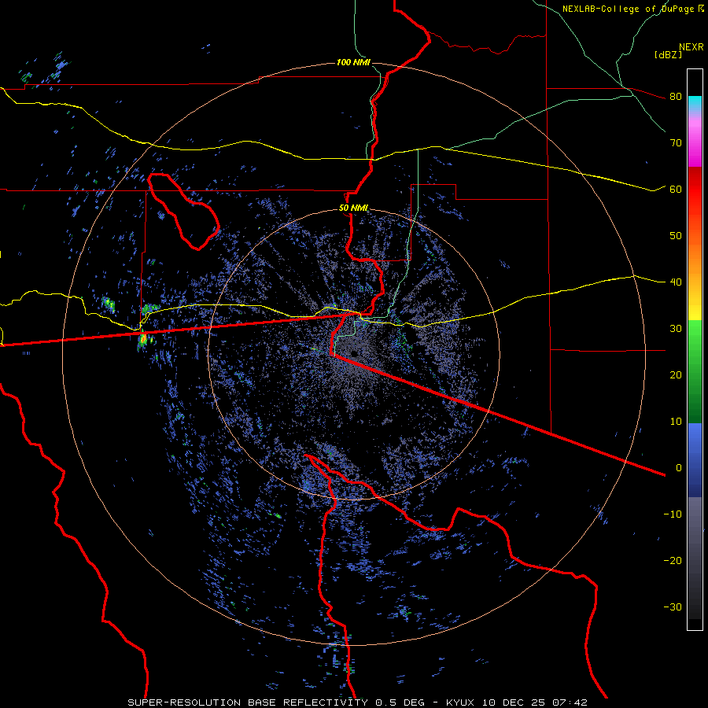Click the radar site dark center dot
The height and width of the screenshot is (708, 708).
point(355,353)
